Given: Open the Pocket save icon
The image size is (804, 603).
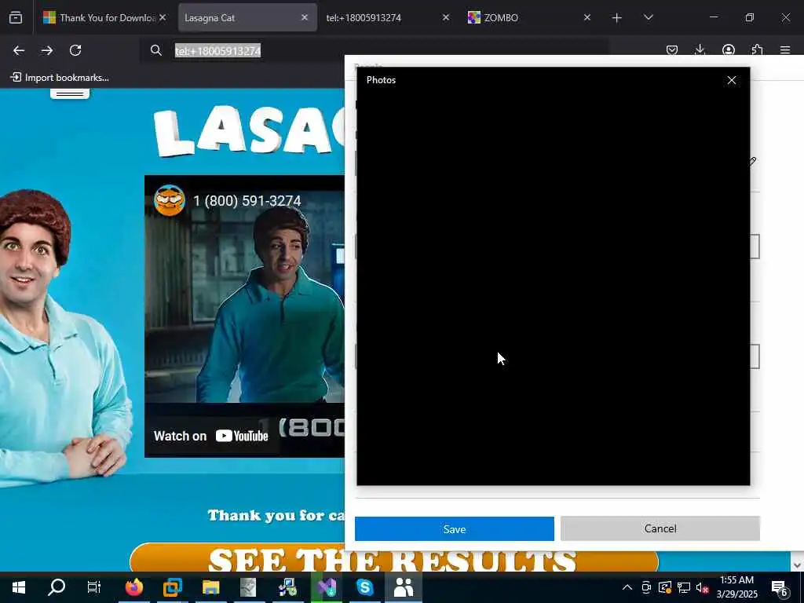Looking at the screenshot, I should click(672, 49).
